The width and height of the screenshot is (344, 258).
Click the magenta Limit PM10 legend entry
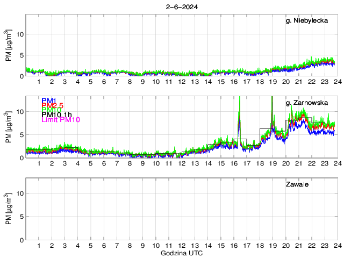point(61,120)
